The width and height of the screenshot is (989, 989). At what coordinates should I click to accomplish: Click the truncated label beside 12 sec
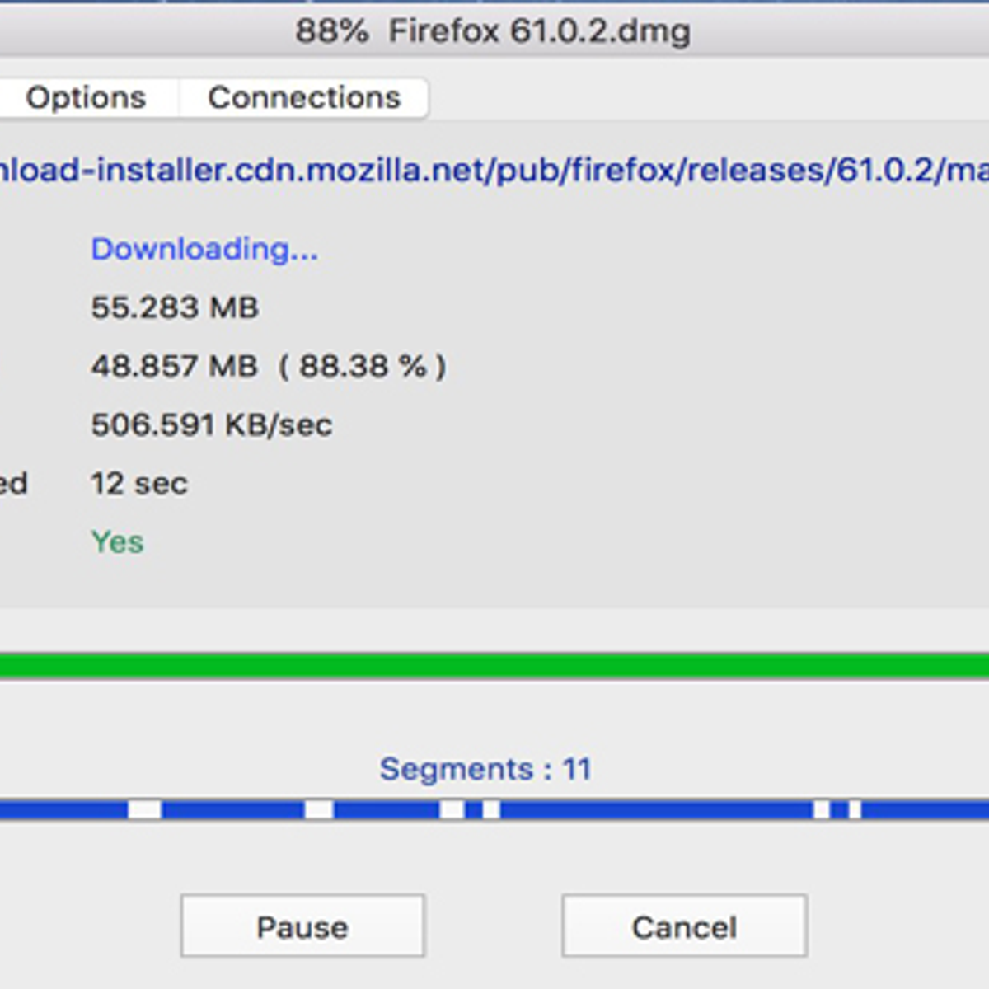click(x=13, y=484)
